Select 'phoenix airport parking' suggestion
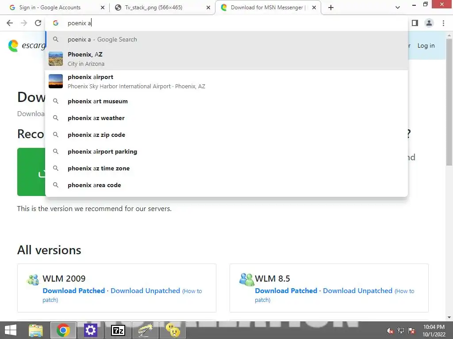 coord(226,151)
